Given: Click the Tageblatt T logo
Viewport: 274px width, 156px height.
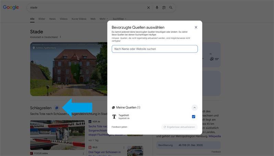Looking at the screenshot, I should (x=114, y=117).
